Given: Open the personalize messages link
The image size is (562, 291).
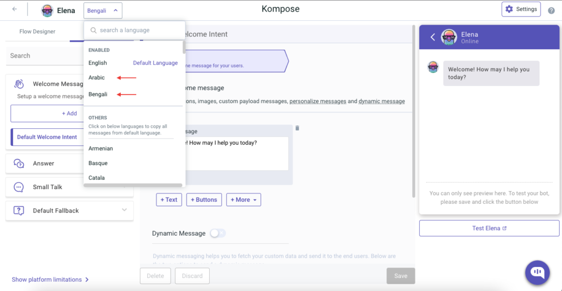Looking at the screenshot, I should pyautogui.click(x=318, y=101).
